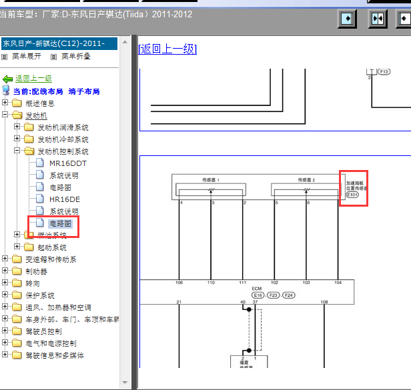Viewport: 411px width, 390px height.
Task: Click the 转向 folder icon
Action: click(17, 283)
